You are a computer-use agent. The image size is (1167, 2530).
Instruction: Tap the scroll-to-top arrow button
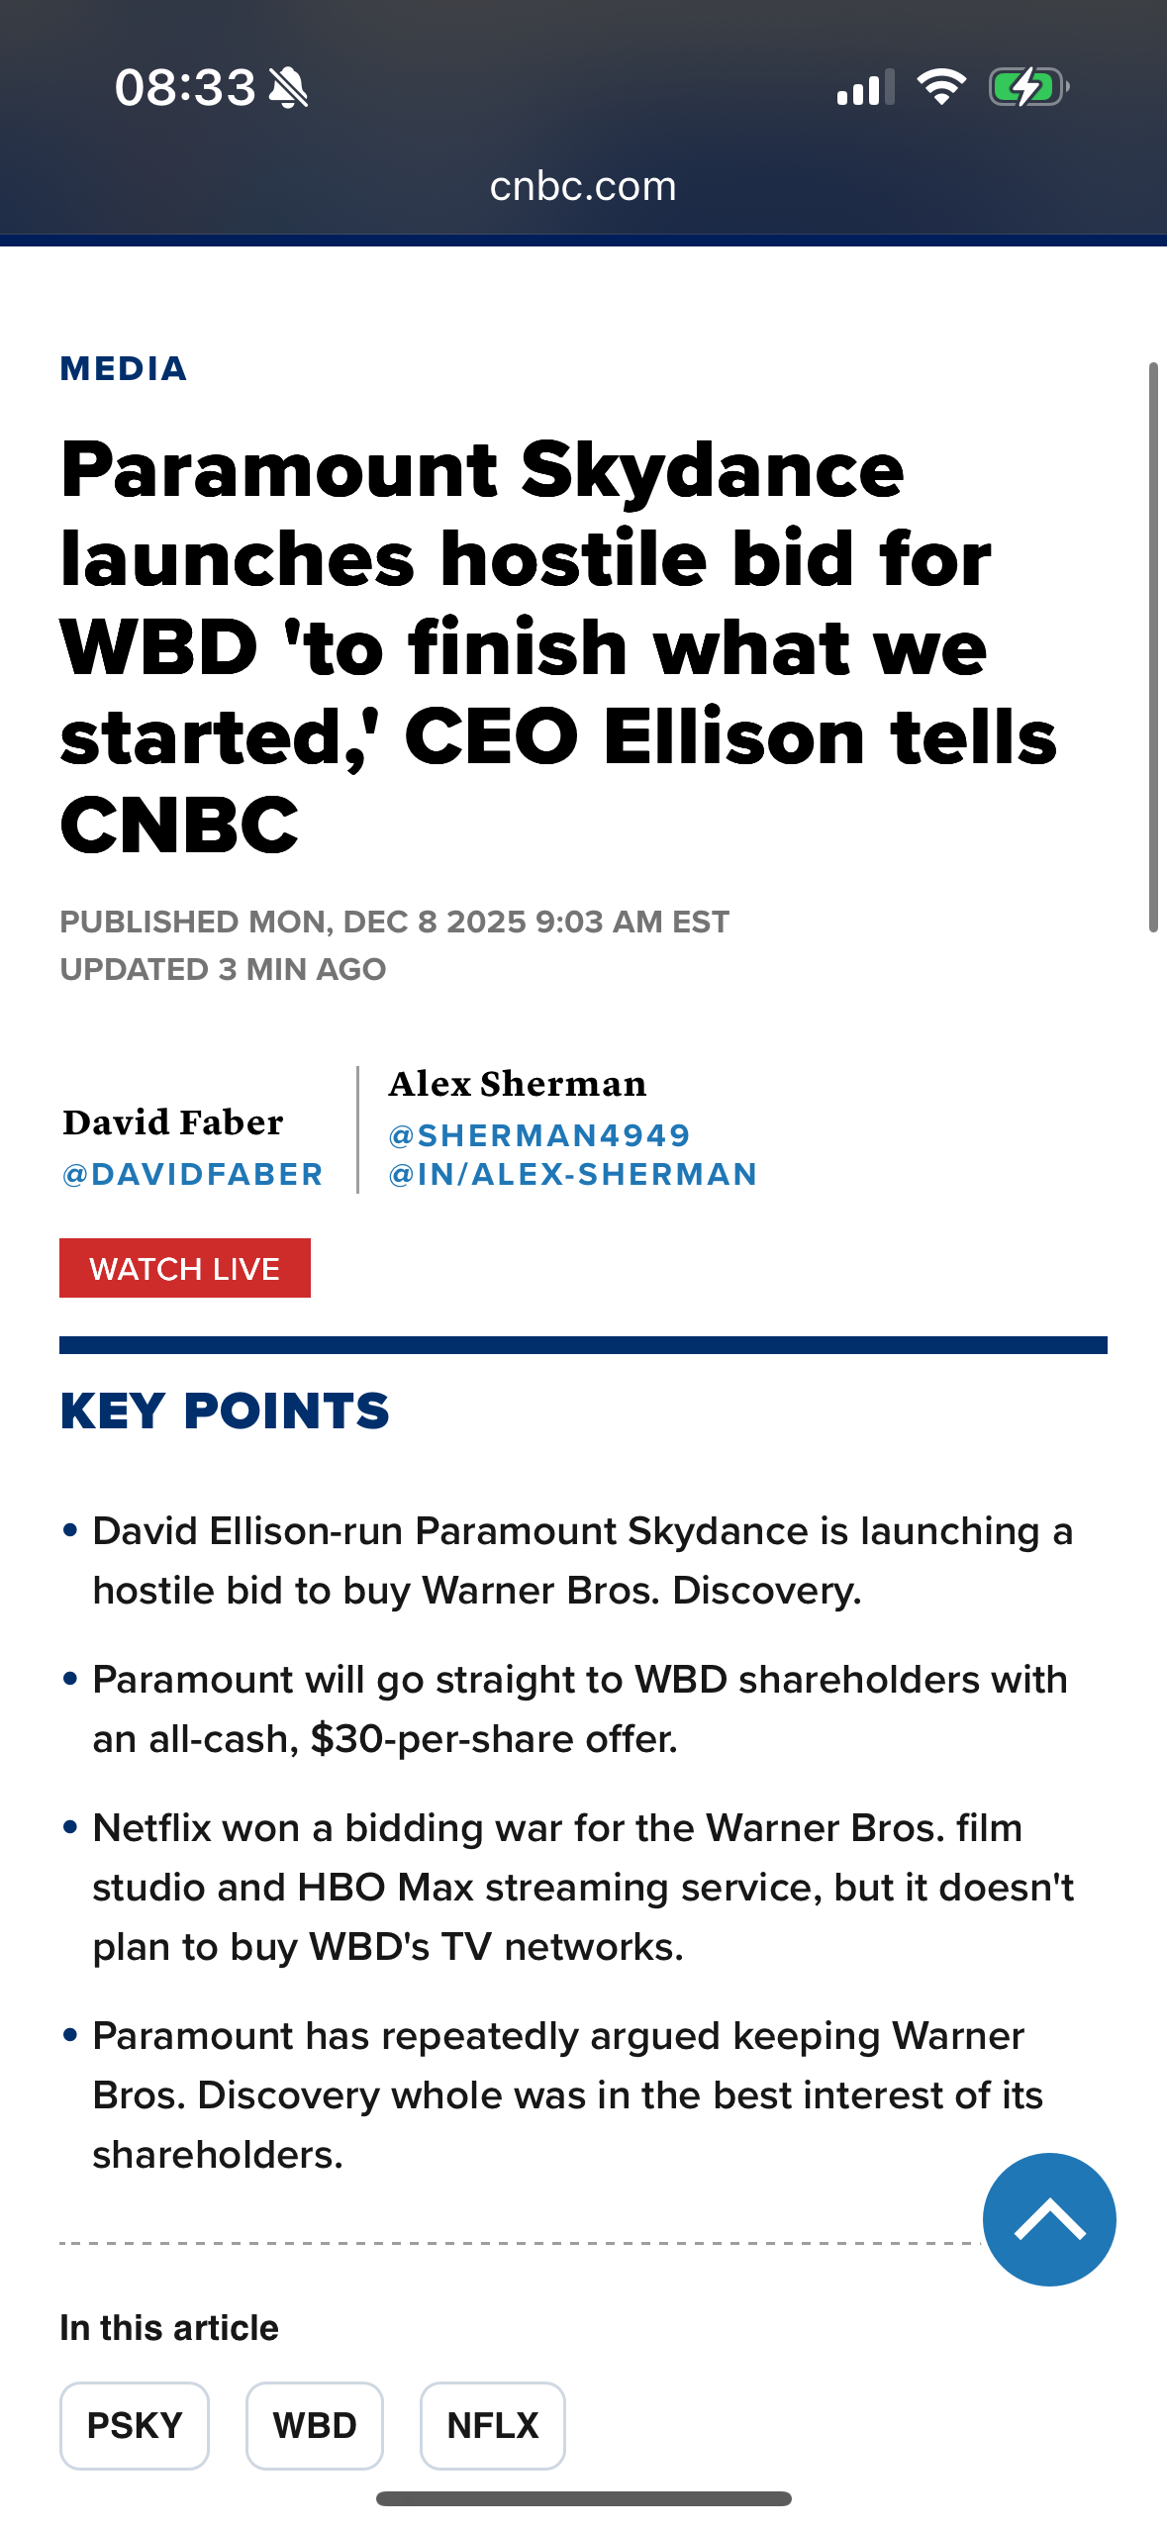point(1048,2218)
